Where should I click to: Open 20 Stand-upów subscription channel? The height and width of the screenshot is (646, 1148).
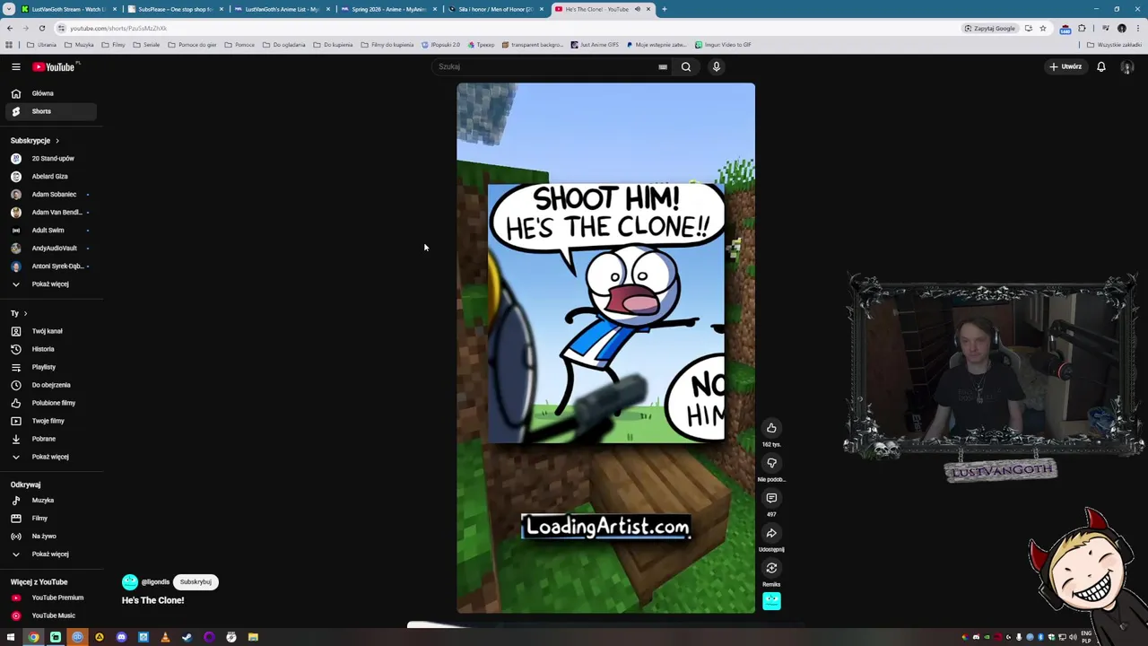click(x=51, y=159)
